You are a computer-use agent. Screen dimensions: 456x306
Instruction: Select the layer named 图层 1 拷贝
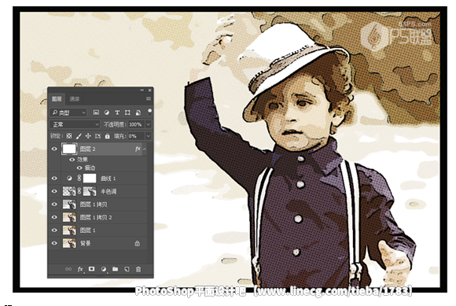pyautogui.click(x=94, y=205)
